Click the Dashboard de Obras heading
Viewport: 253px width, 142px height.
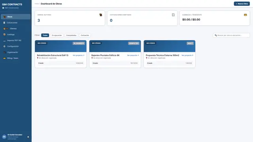[x=51, y=4]
